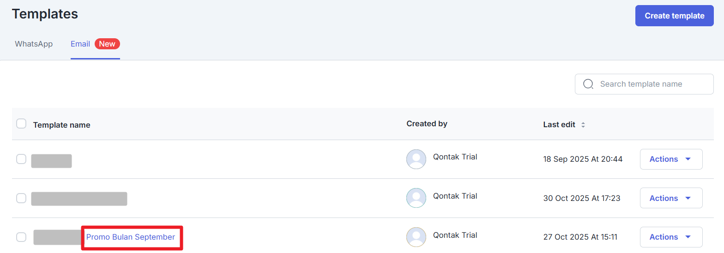Open Actions for the Promo Bulan September template
The width and height of the screenshot is (724, 253).
click(670, 237)
